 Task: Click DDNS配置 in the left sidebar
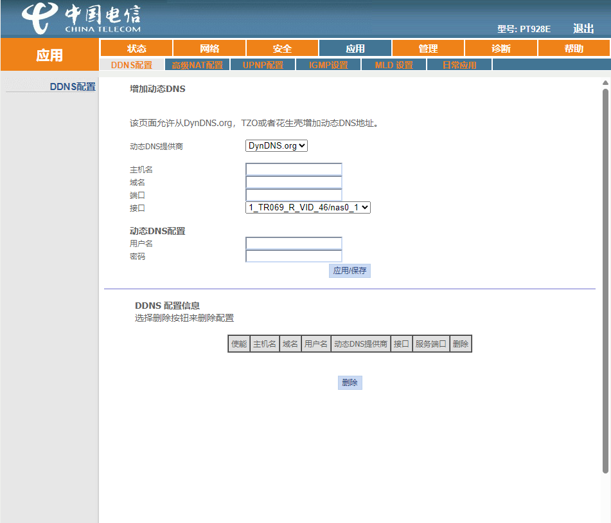coord(72,86)
